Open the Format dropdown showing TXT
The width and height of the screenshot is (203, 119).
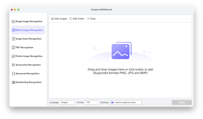(91, 102)
